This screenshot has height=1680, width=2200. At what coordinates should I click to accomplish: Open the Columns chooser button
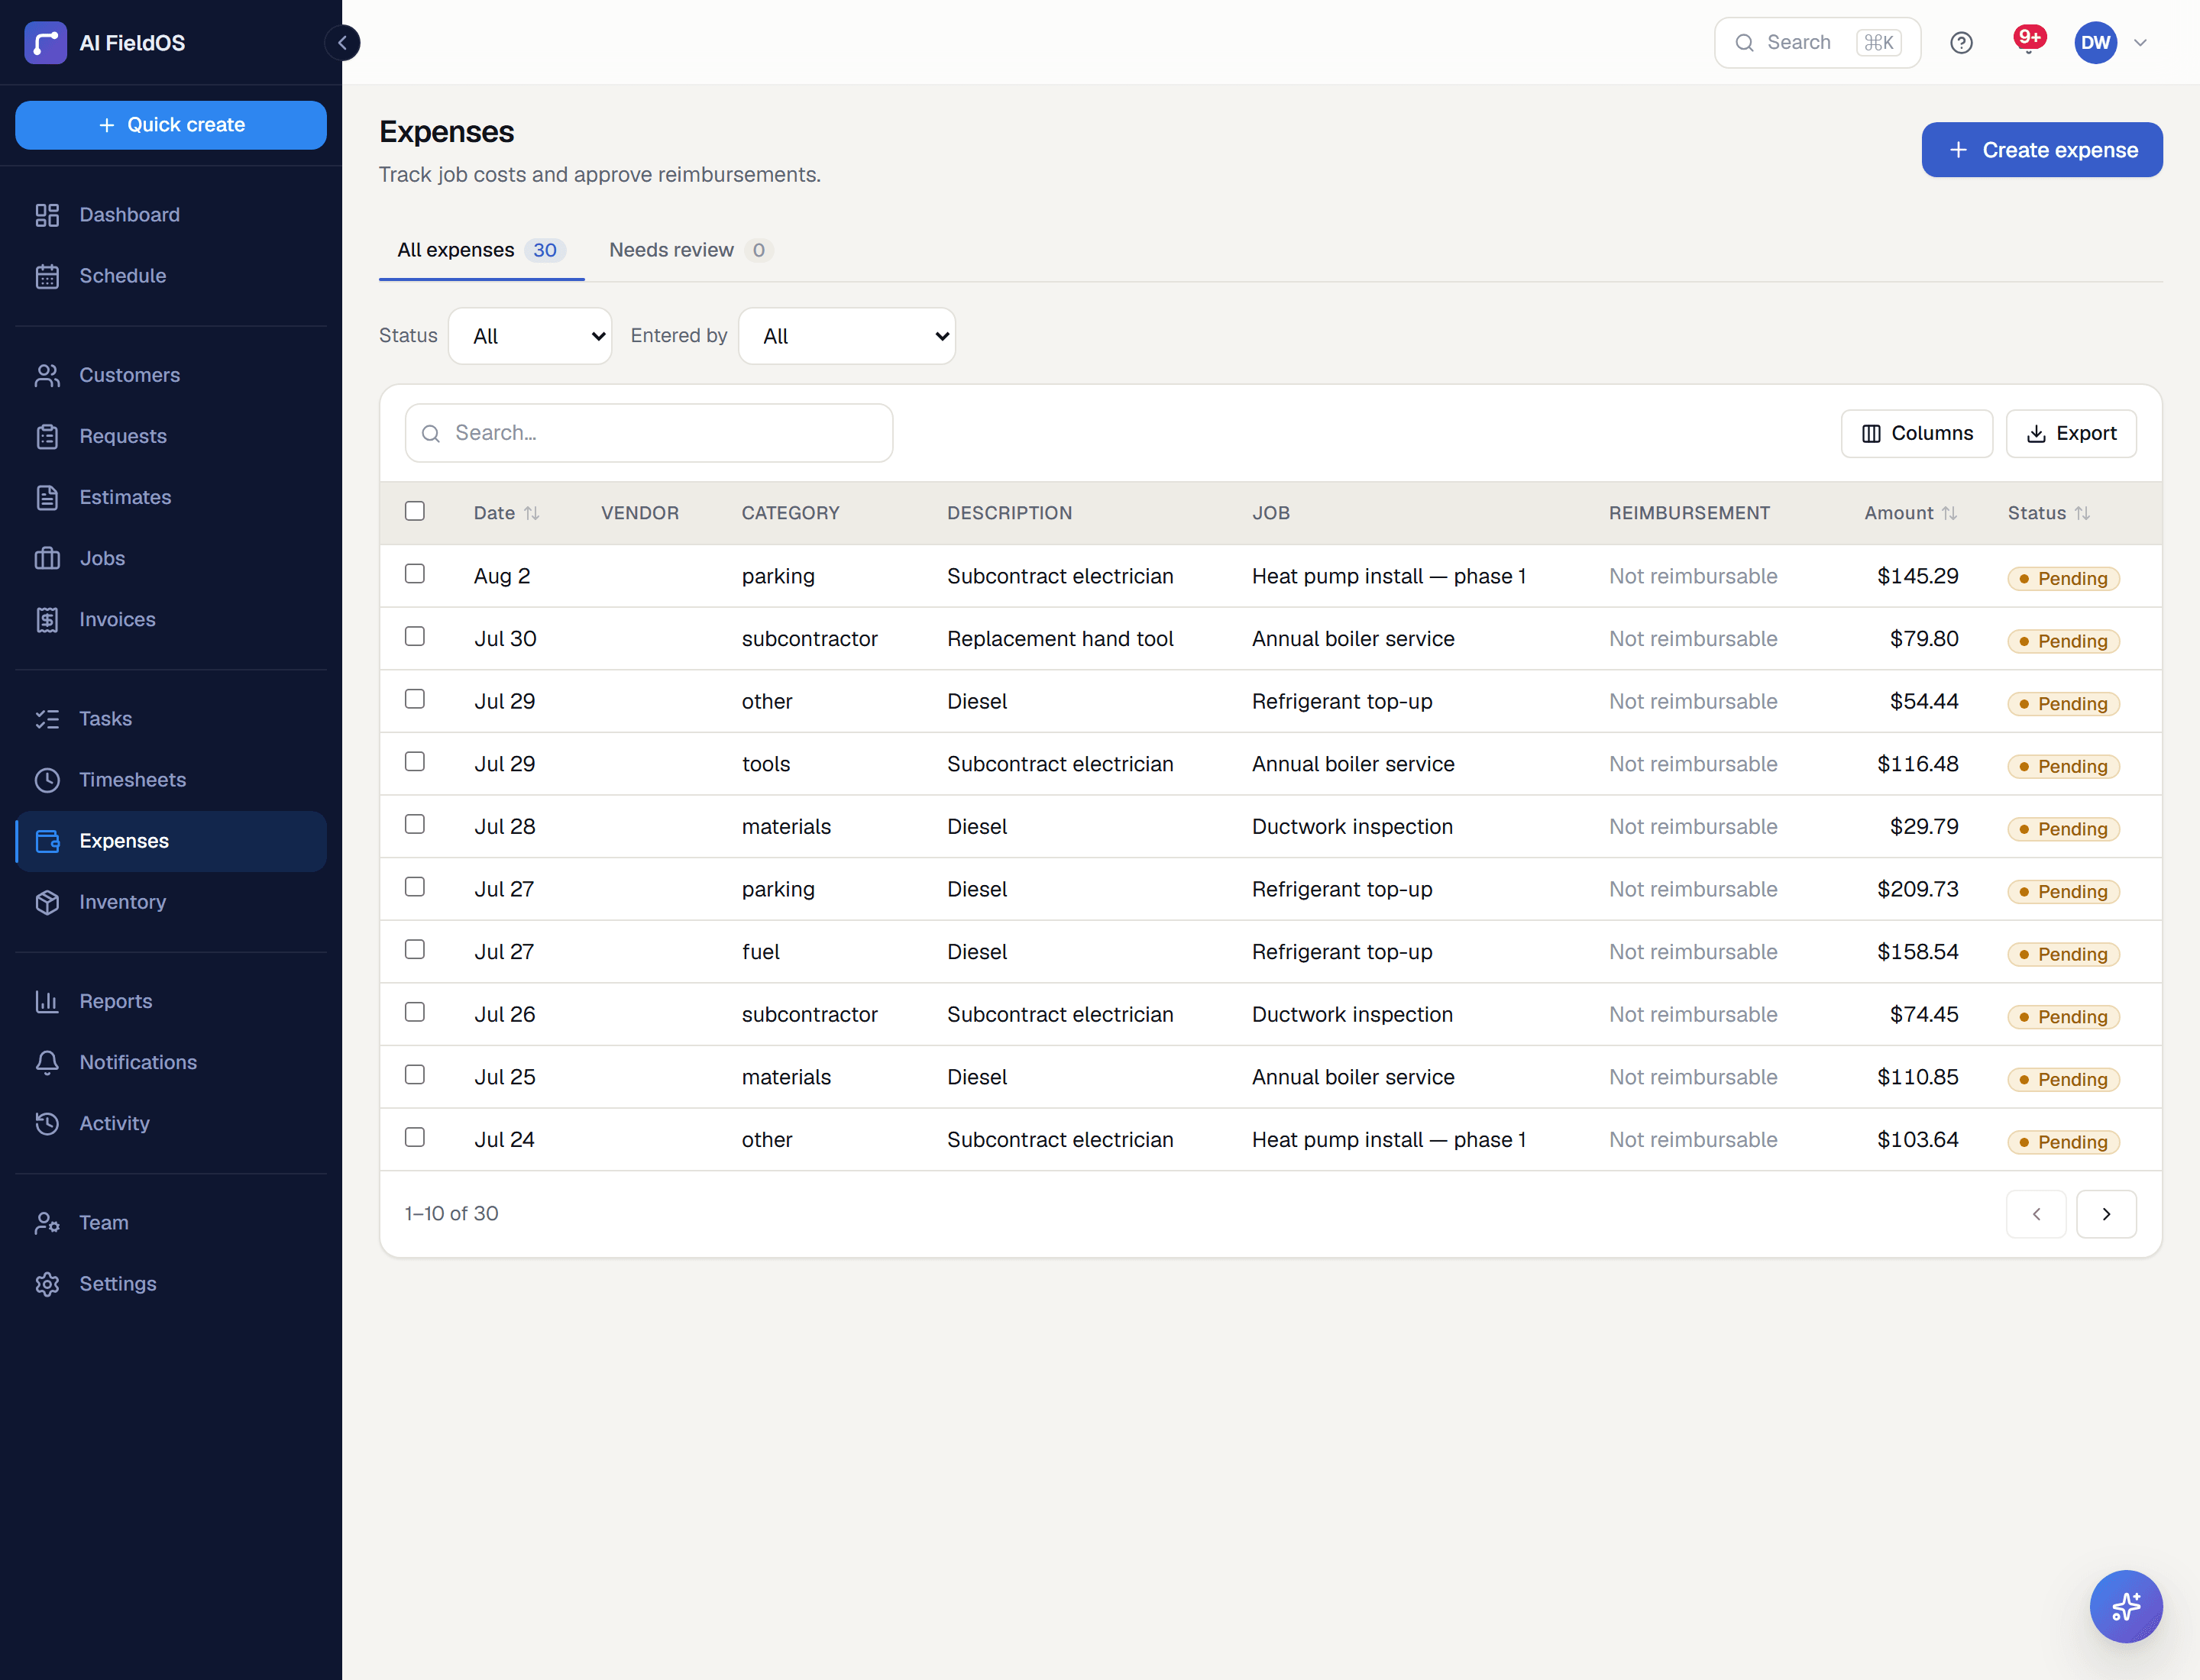[1917, 433]
